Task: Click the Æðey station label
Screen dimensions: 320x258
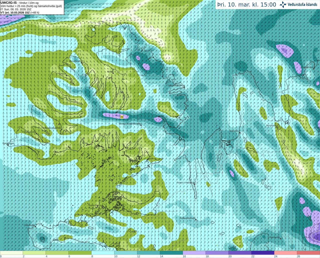Action: (x=110, y=72)
